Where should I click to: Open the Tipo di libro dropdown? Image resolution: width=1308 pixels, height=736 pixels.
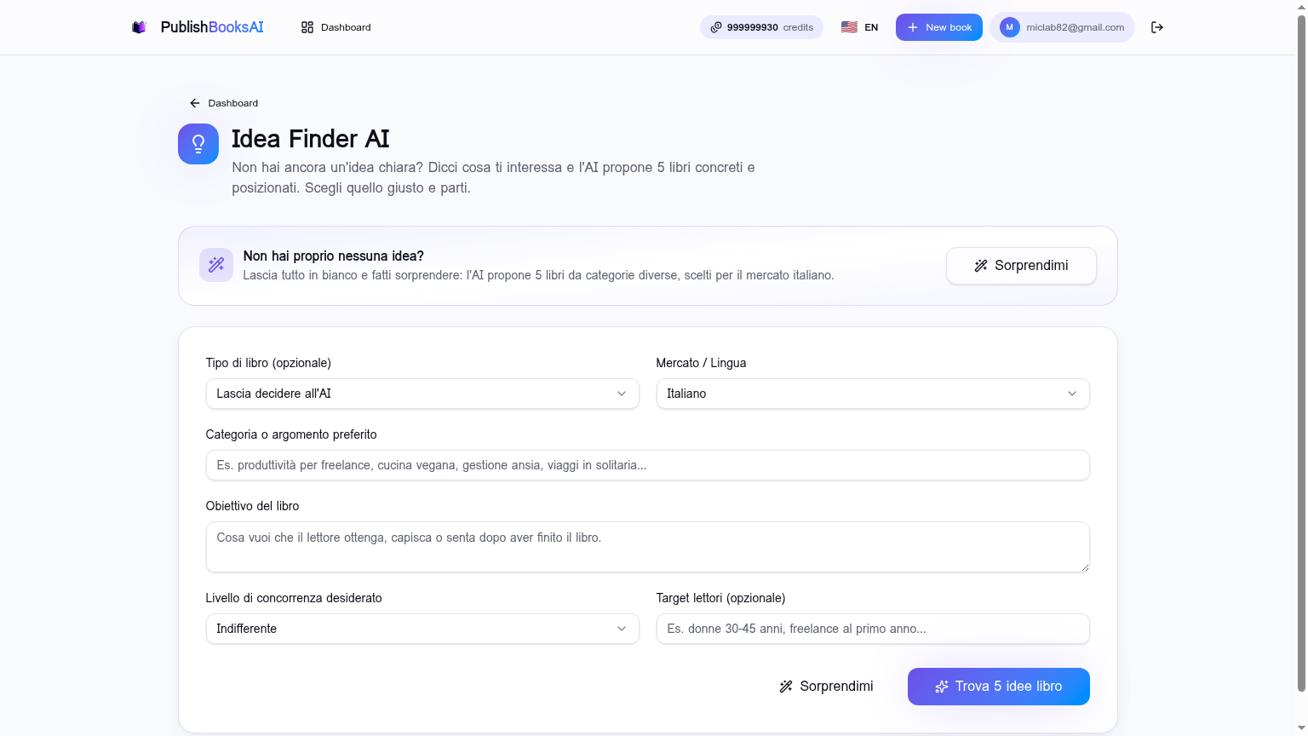[x=422, y=394]
